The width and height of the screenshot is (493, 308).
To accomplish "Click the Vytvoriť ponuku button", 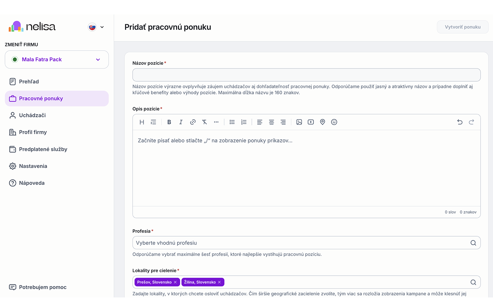I will [x=463, y=27].
